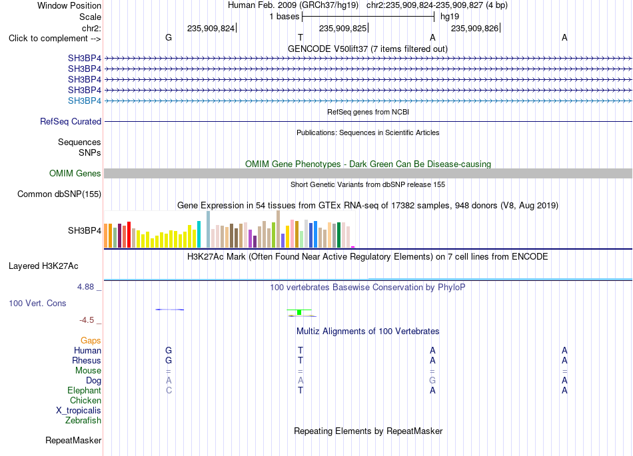Click the Scale row label
This screenshot has width=633, height=456.
pyautogui.click(x=90, y=17)
